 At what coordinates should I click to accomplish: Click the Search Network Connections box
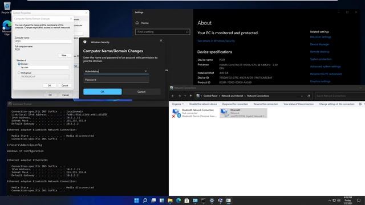coord(340,96)
